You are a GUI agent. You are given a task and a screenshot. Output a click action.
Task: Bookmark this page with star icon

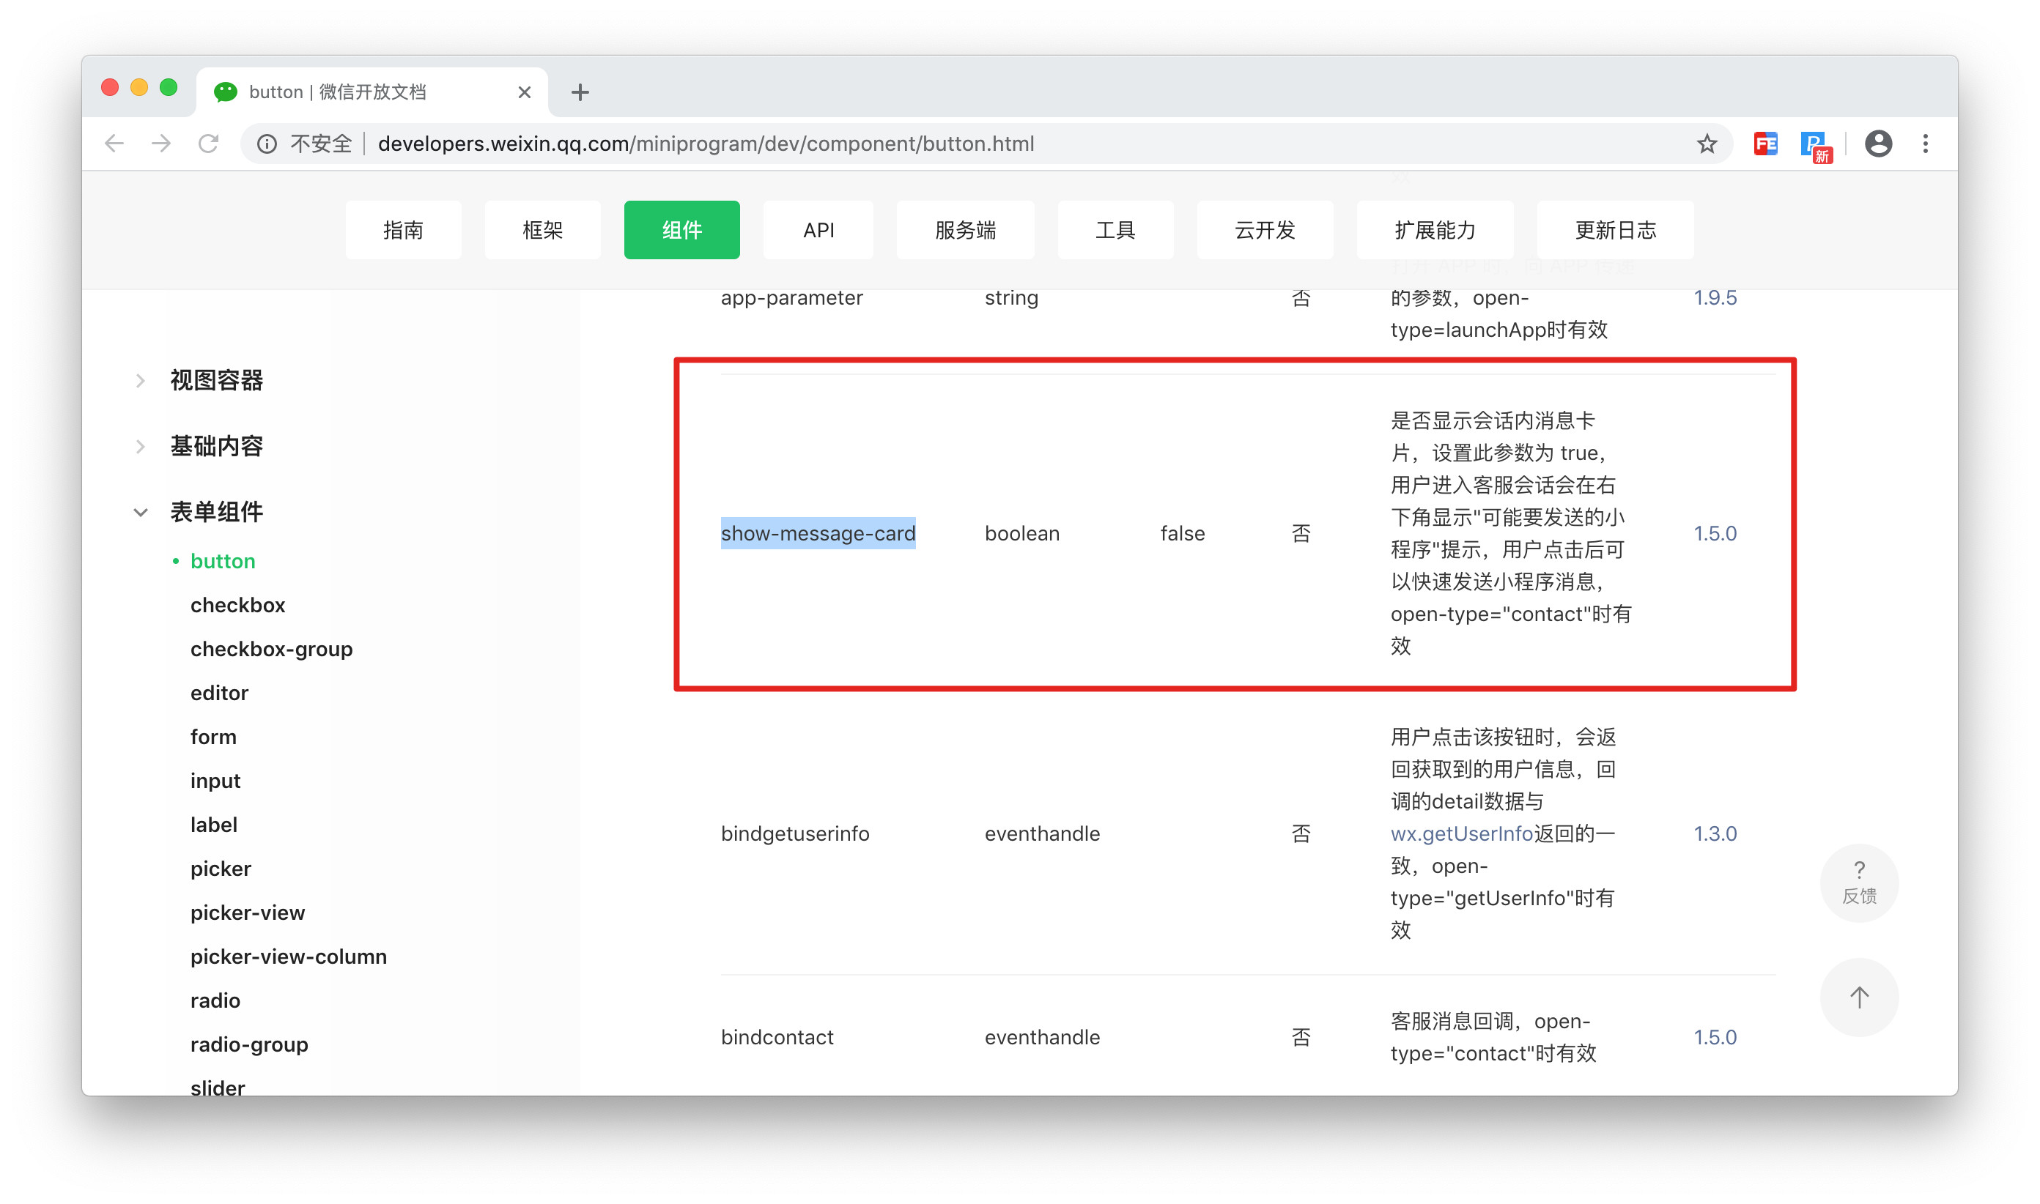1707,144
